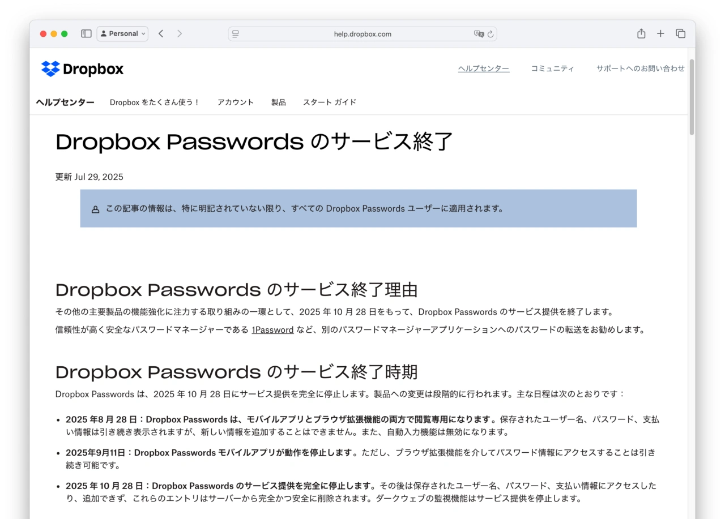This screenshot has height=519, width=725.
Task: Open the アカウント menu item
Action: (x=236, y=102)
